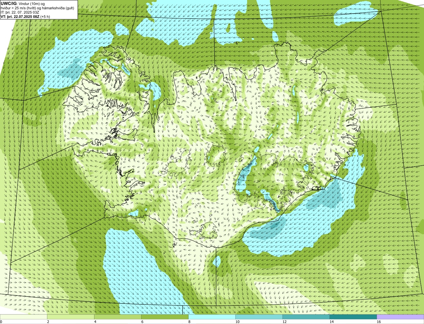
Task: Choose the dark green 6–8 m/s legend swatch
Action: (165, 317)
